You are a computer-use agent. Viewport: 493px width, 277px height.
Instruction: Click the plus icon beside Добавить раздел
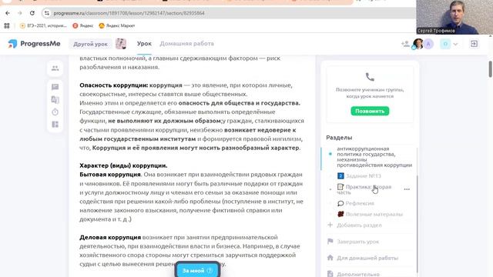click(x=330, y=225)
